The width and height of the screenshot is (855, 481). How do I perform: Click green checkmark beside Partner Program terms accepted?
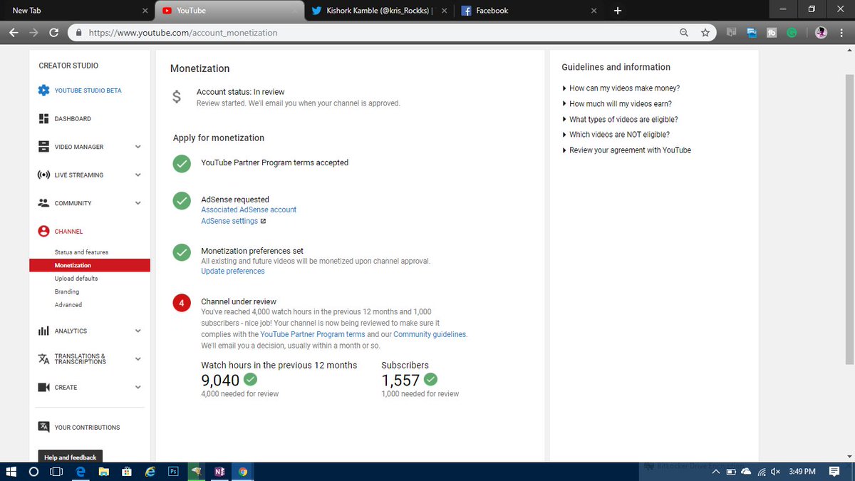click(182, 164)
